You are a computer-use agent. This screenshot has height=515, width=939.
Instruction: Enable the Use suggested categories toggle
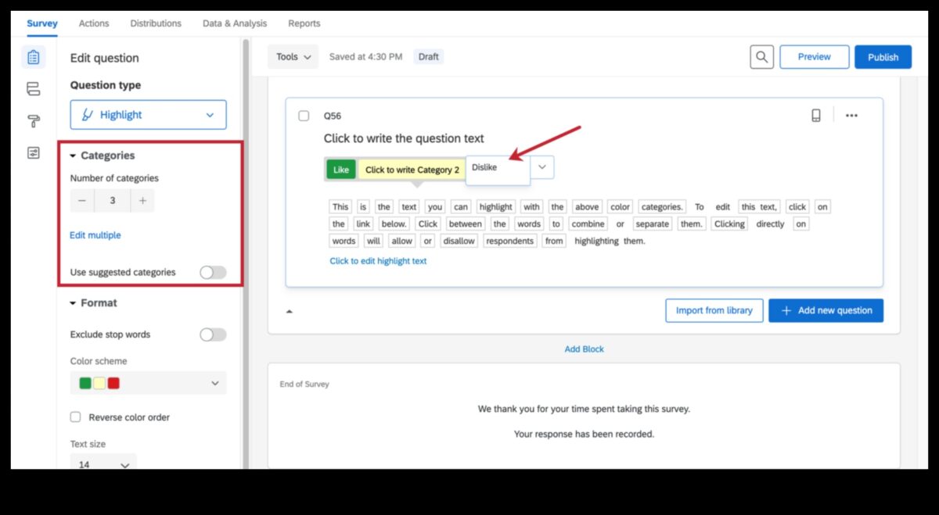click(212, 272)
